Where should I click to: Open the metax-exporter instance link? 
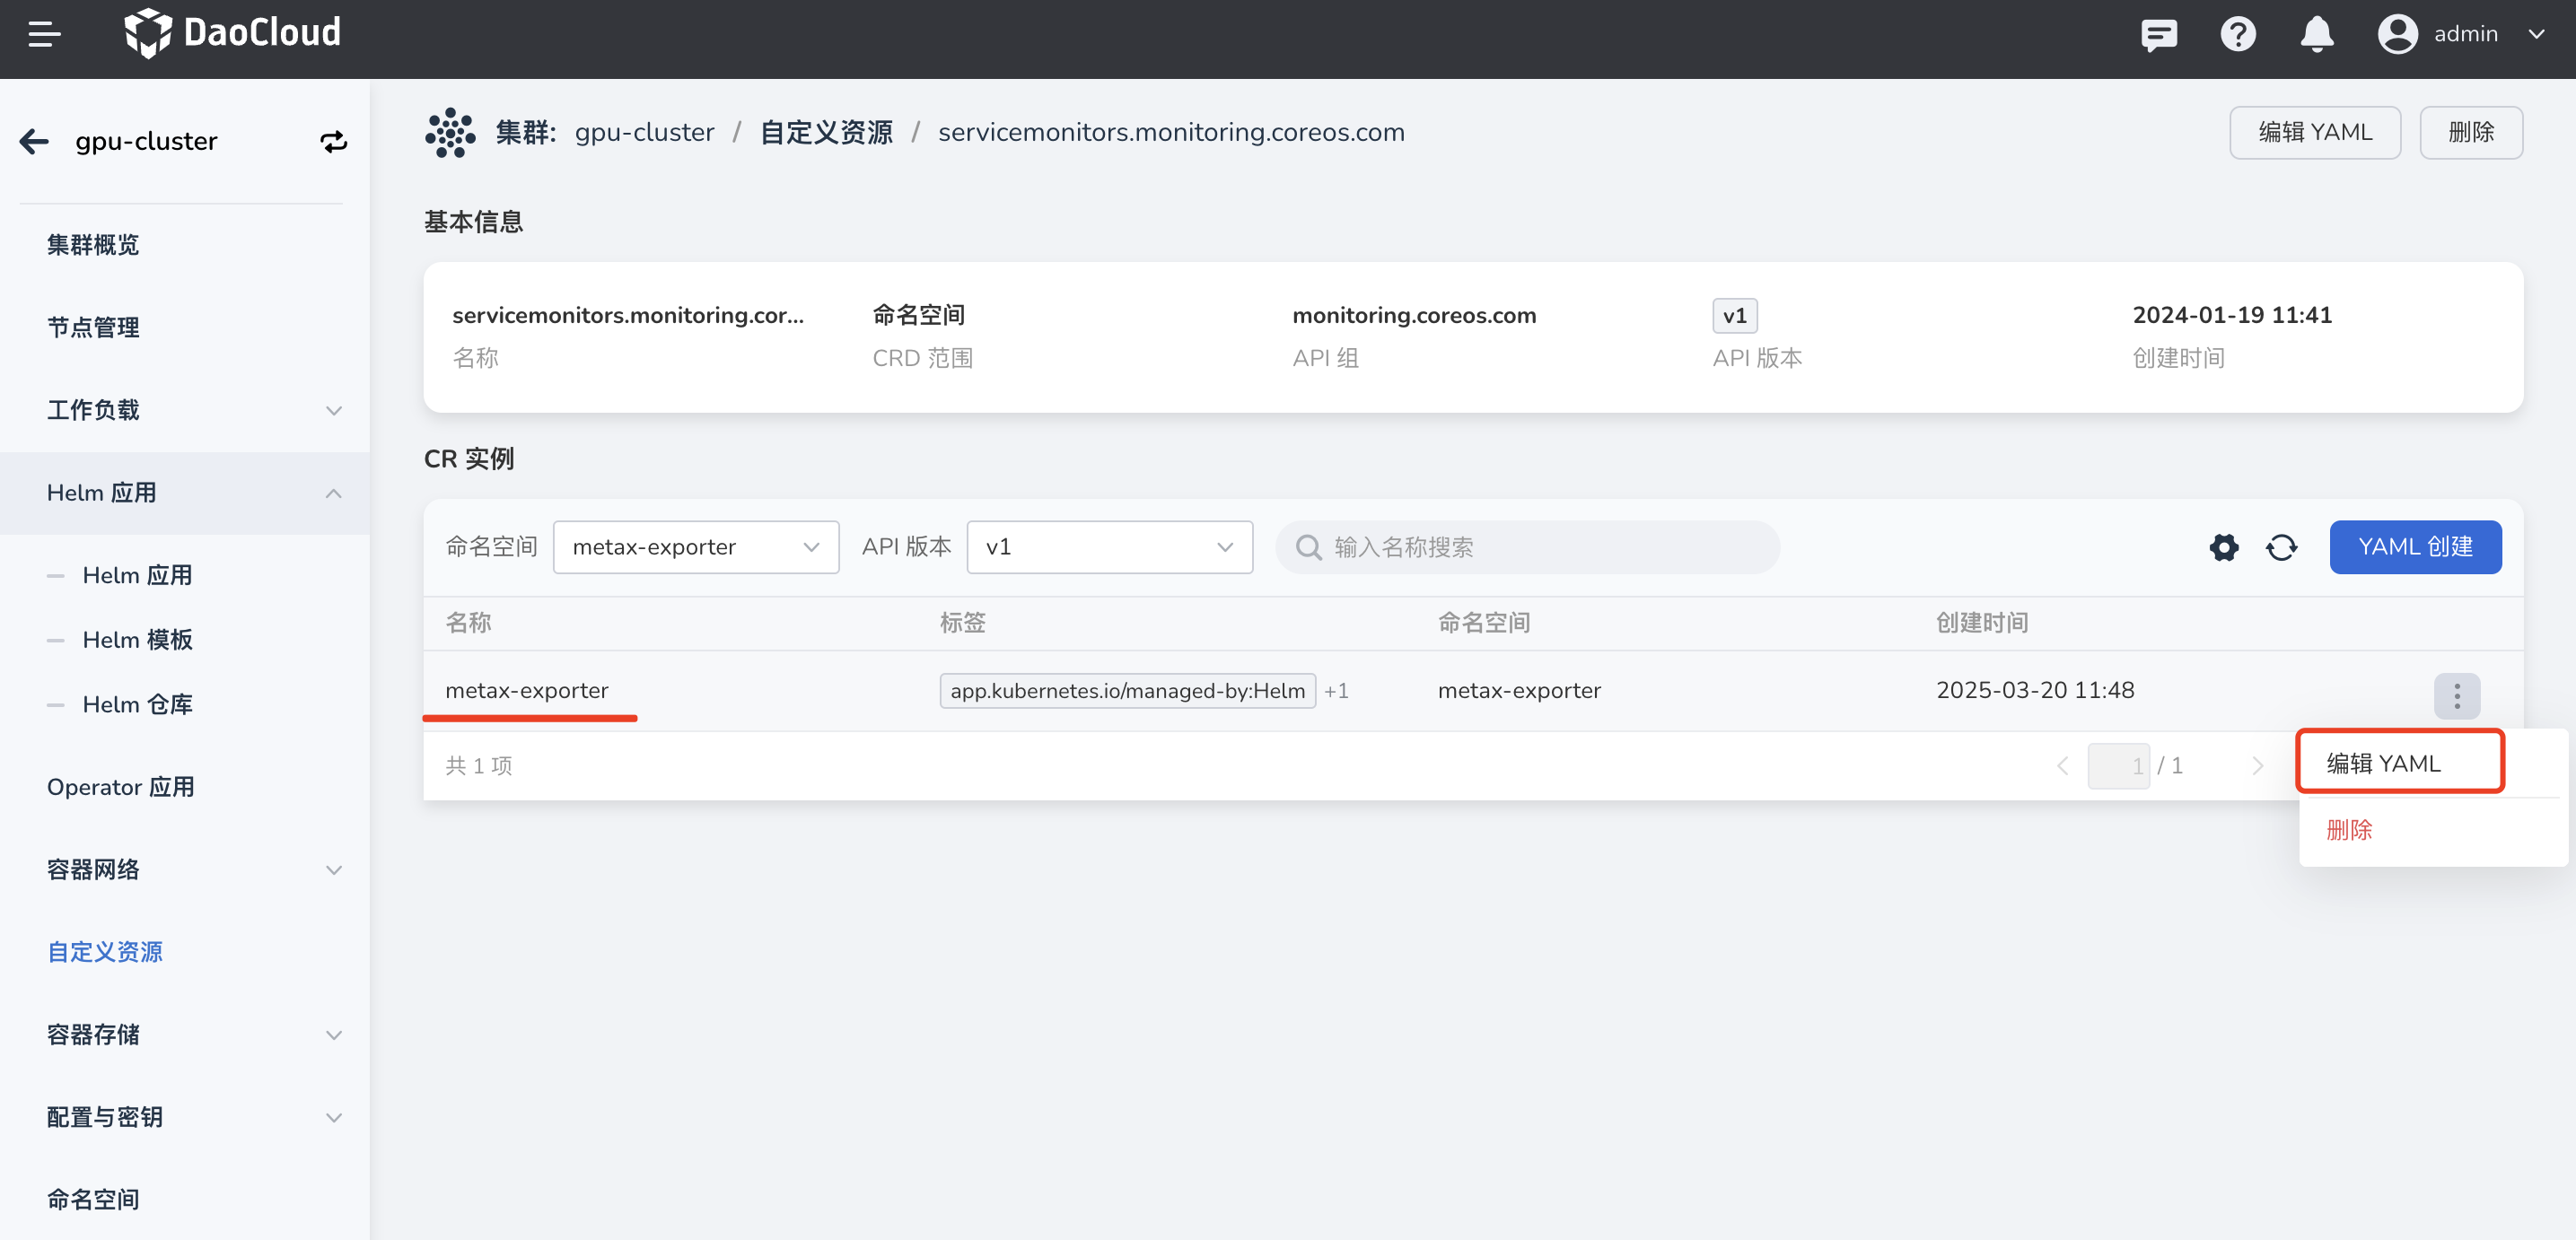click(527, 690)
